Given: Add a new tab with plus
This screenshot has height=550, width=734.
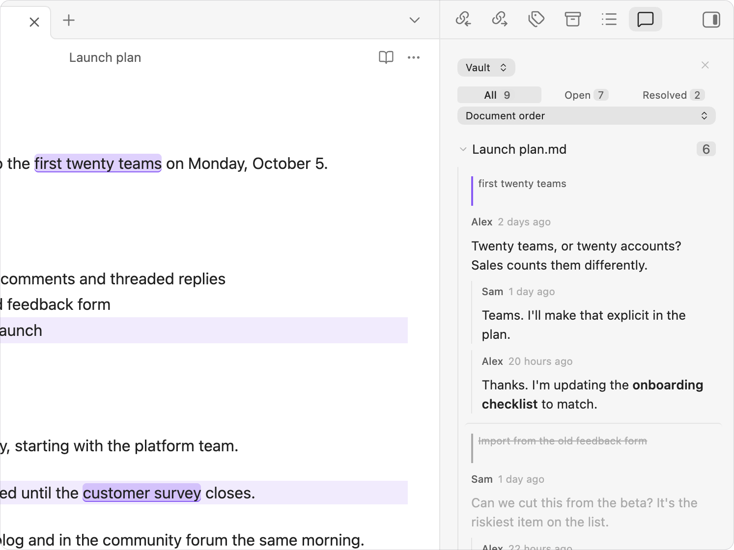Looking at the screenshot, I should coord(69,20).
